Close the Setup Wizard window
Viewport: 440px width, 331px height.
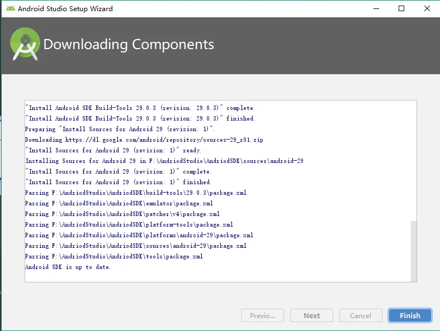[427, 9]
